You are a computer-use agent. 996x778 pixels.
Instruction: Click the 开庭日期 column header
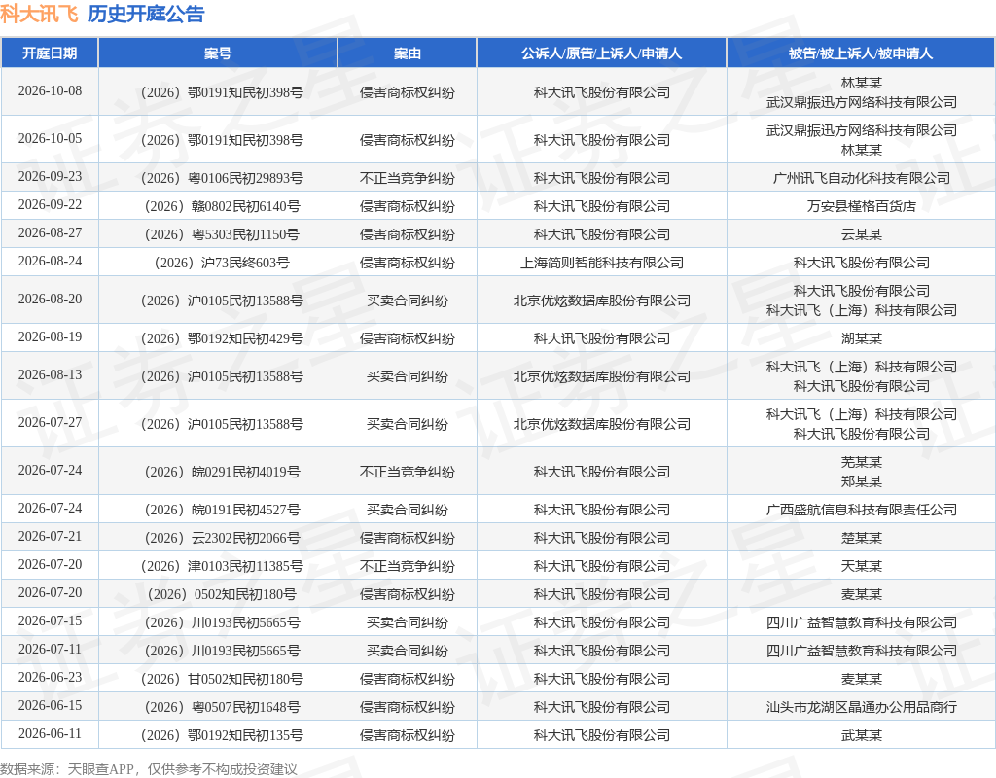pos(50,53)
